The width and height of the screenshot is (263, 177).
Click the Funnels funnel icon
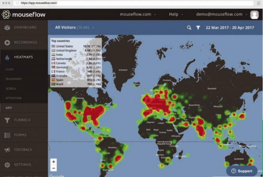pyautogui.click(x=7, y=120)
